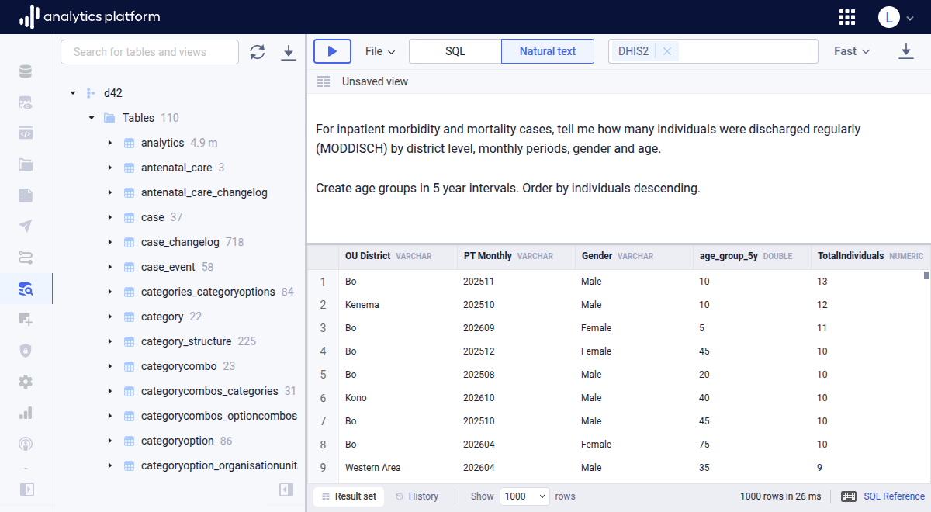Download the query results using the top-right icon
931x512 pixels.
tap(905, 51)
